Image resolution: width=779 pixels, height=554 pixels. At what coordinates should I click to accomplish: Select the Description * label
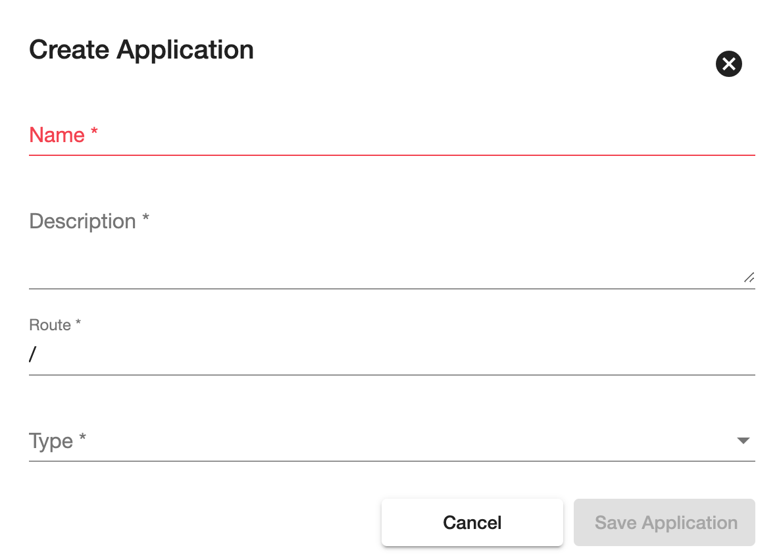pos(89,221)
